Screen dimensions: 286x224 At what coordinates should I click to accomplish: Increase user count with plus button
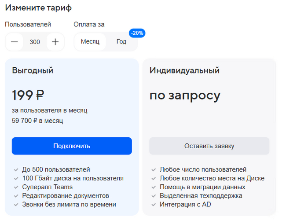pos(55,42)
